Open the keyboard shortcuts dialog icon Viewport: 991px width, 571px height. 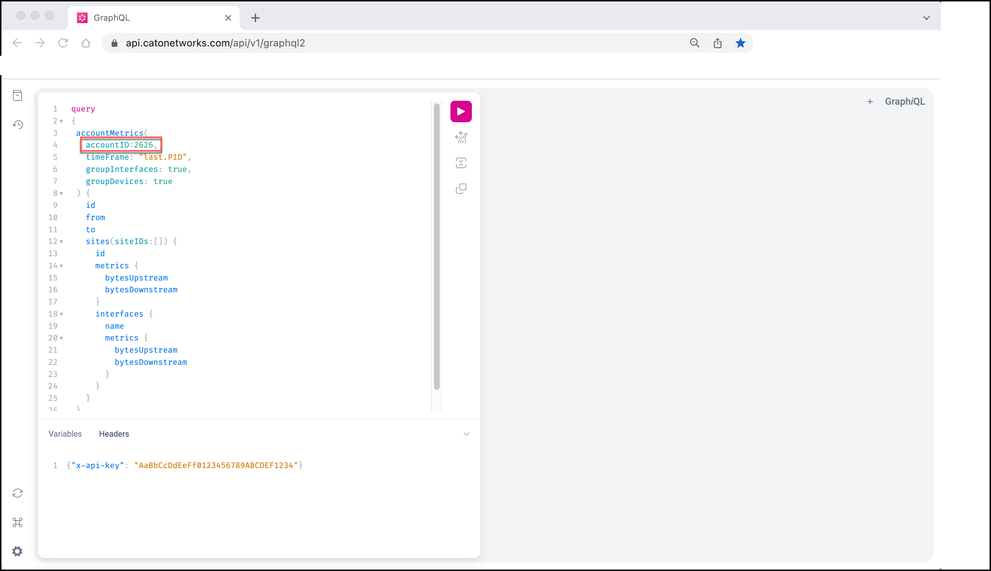18,522
